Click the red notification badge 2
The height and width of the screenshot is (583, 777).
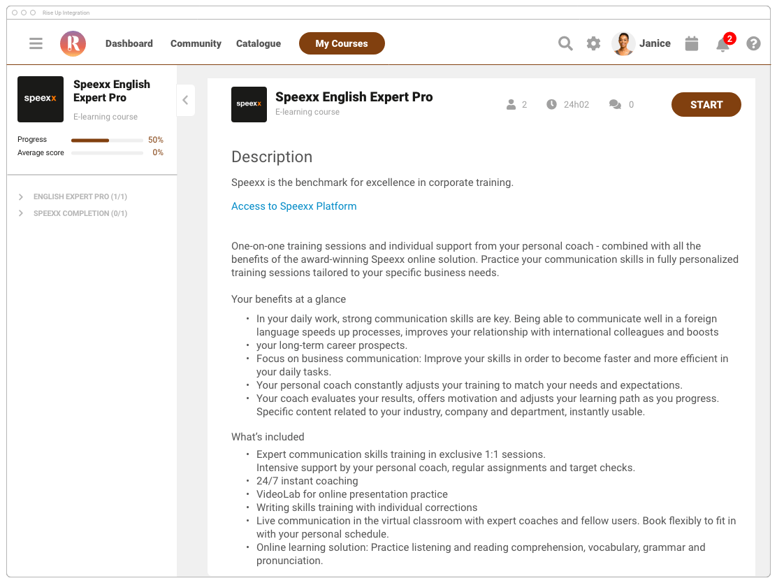click(x=729, y=38)
